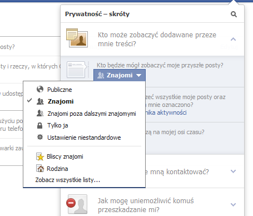Click the padlock icon beside Tylko ja

39,125
